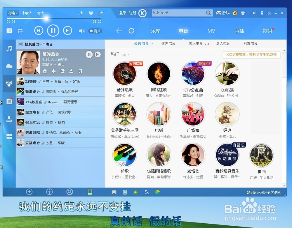Open local music note sidebar icon
This screenshot has height=228, width=292.
pos(9,49)
